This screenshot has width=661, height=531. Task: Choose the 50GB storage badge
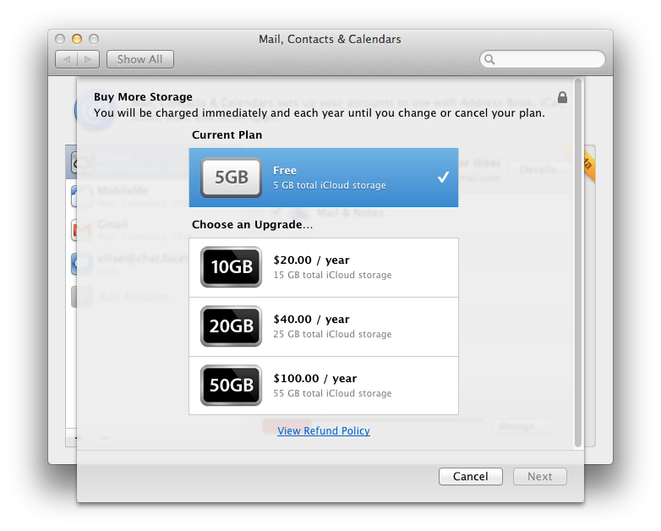pyautogui.click(x=231, y=385)
